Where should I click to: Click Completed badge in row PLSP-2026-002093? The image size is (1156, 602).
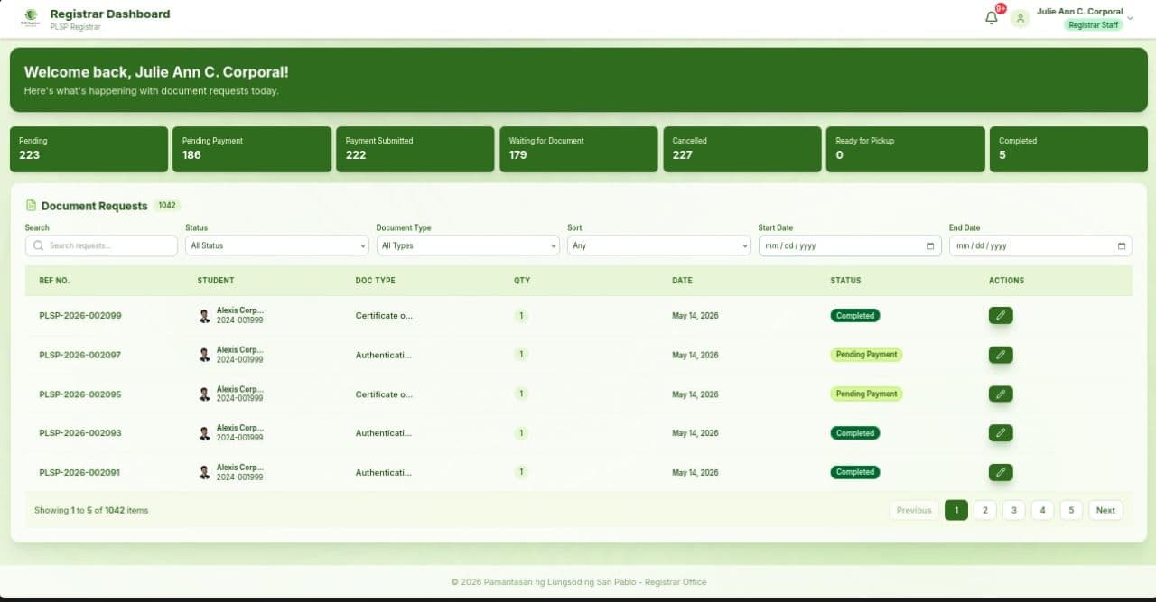(855, 433)
